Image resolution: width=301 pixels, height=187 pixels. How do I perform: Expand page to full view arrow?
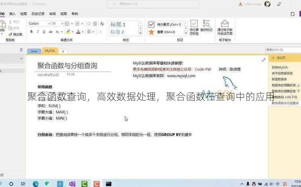pos(264,60)
